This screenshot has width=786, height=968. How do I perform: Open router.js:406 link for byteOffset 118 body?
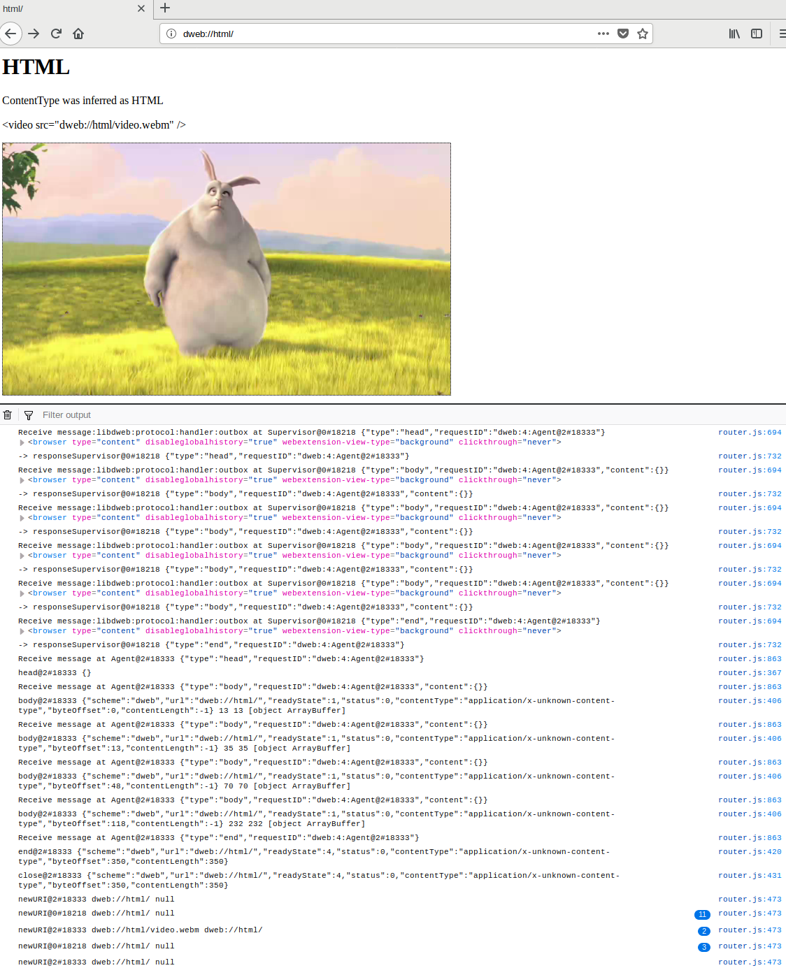750,814
